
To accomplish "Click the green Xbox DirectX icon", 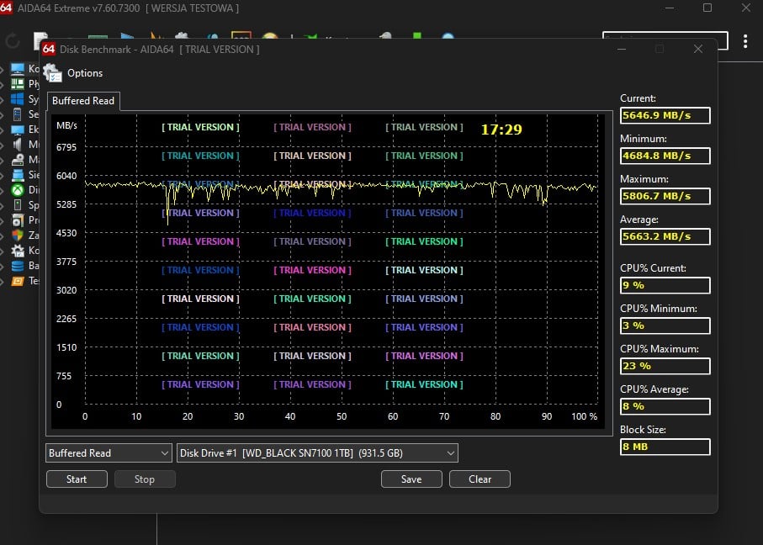I will coord(17,190).
